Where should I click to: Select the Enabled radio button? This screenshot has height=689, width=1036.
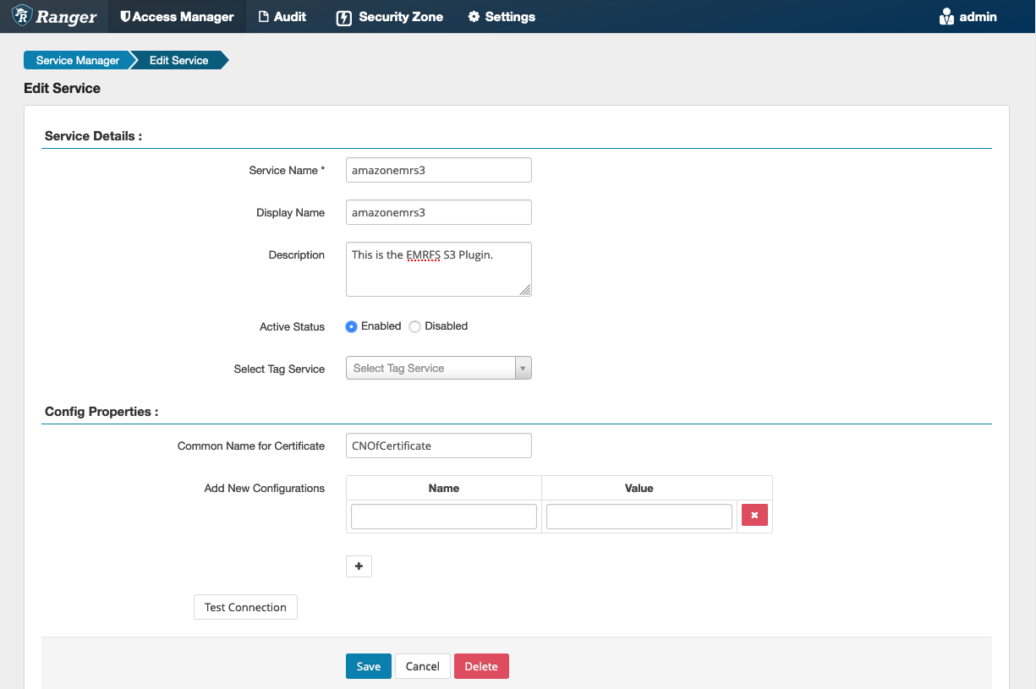(352, 326)
